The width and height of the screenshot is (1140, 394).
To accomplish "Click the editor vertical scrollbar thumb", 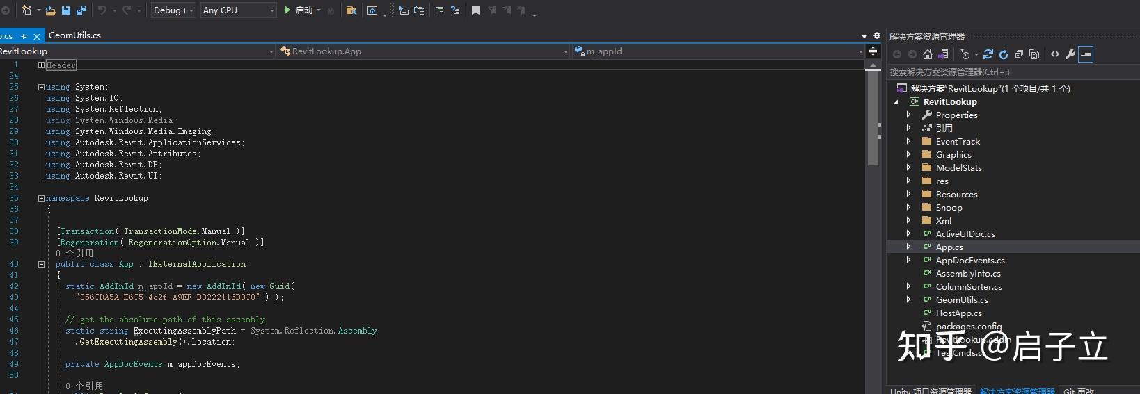I will (x=873, y=117).
